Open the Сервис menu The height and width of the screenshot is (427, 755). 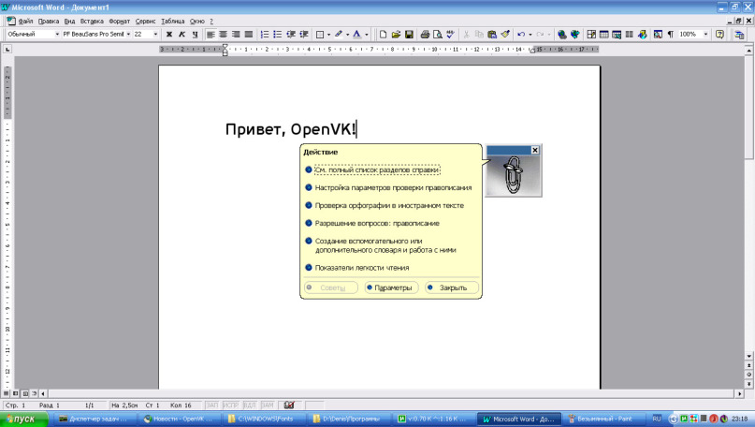pos(145,22)
